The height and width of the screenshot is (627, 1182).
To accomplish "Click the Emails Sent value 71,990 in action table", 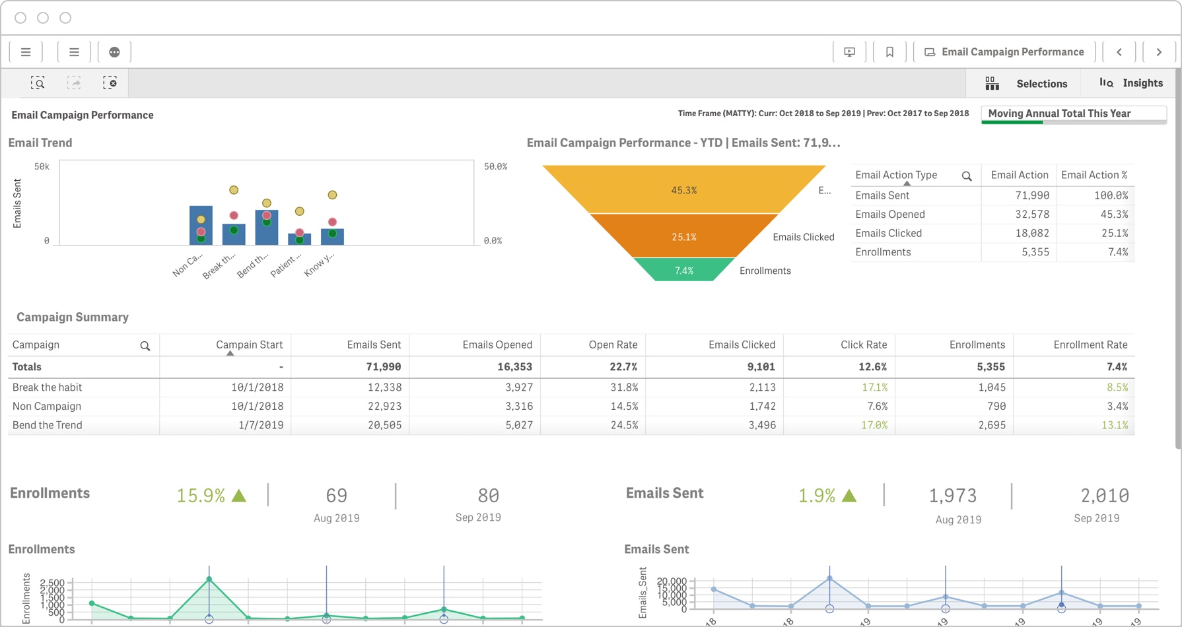I will pyautogui.click(x=1032, y=195).
